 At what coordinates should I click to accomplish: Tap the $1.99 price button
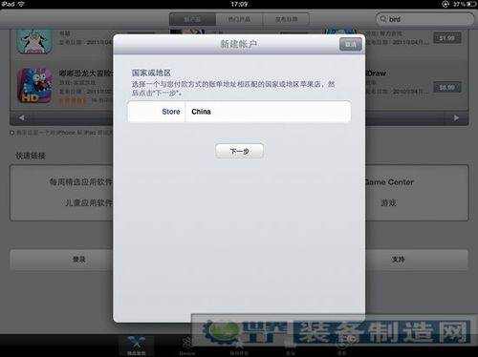coord(447,38)
